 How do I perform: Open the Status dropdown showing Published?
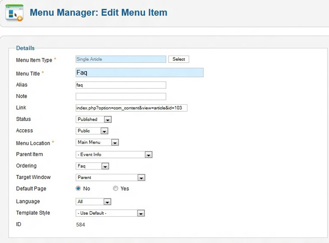94,119
